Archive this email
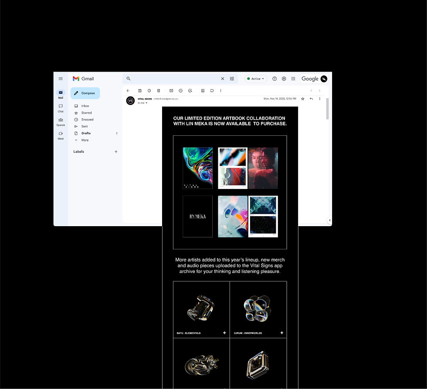The image size is (427, 389). (x=140, y=90)
